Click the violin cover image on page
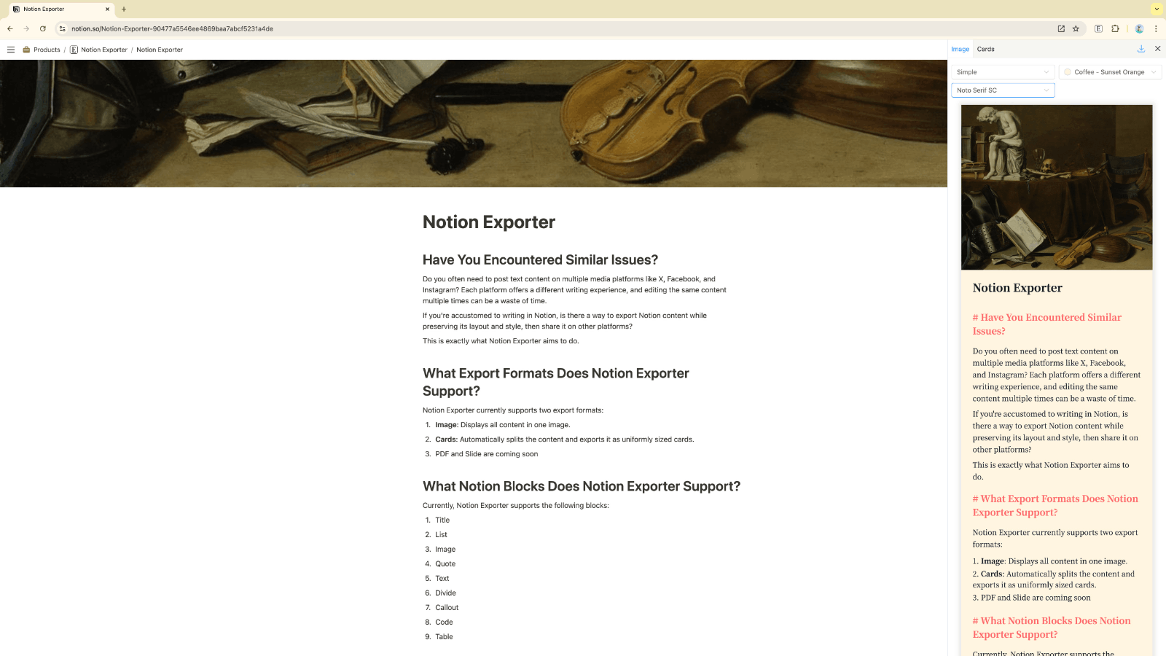 pos(474,123)
